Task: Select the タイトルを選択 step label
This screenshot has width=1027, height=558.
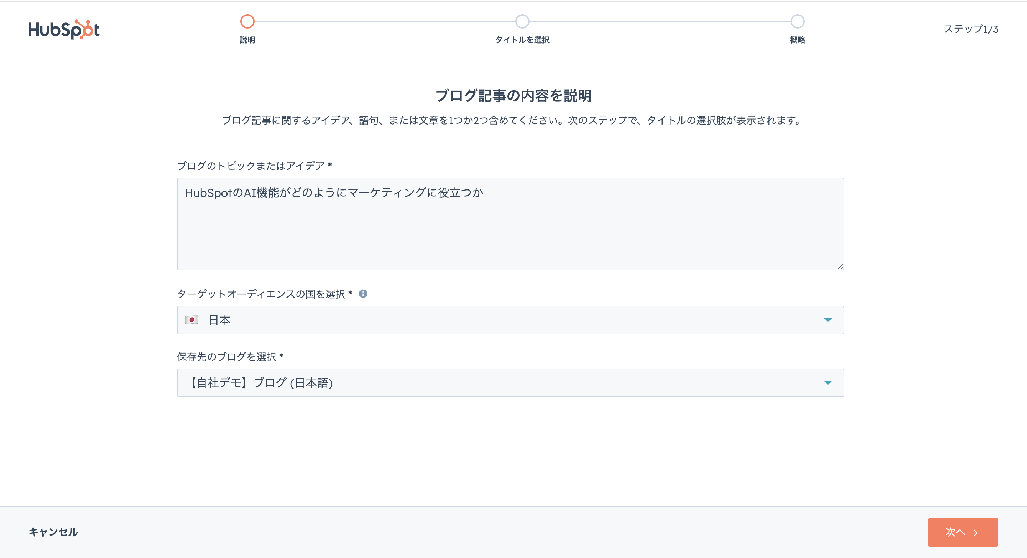Action: click(522, 40)
